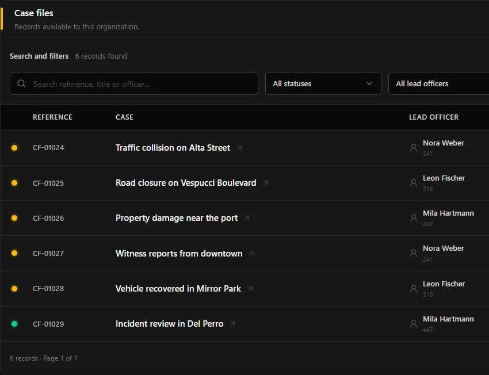This screenshot has width=489, height=375.
Task: Select reference CF-01027
Action: pos(48,254)
